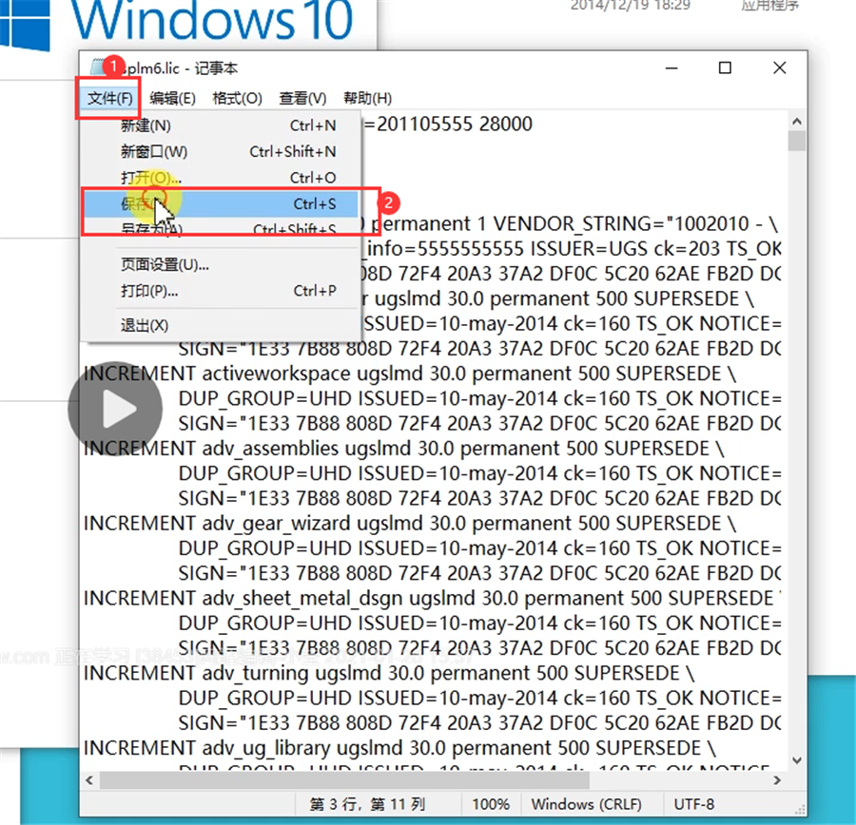Click the UTF-8 encoding status entry

(694, 804)
